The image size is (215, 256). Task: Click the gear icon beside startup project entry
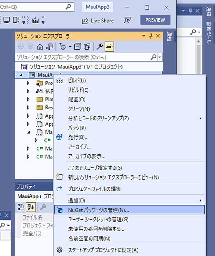(x=59, y=250)
